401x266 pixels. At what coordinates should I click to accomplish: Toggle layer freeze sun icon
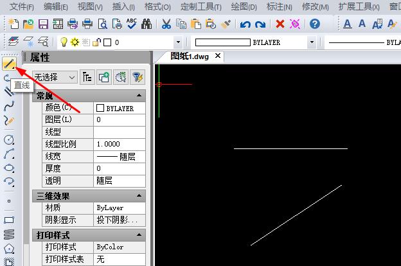click(x=75, y=42)
